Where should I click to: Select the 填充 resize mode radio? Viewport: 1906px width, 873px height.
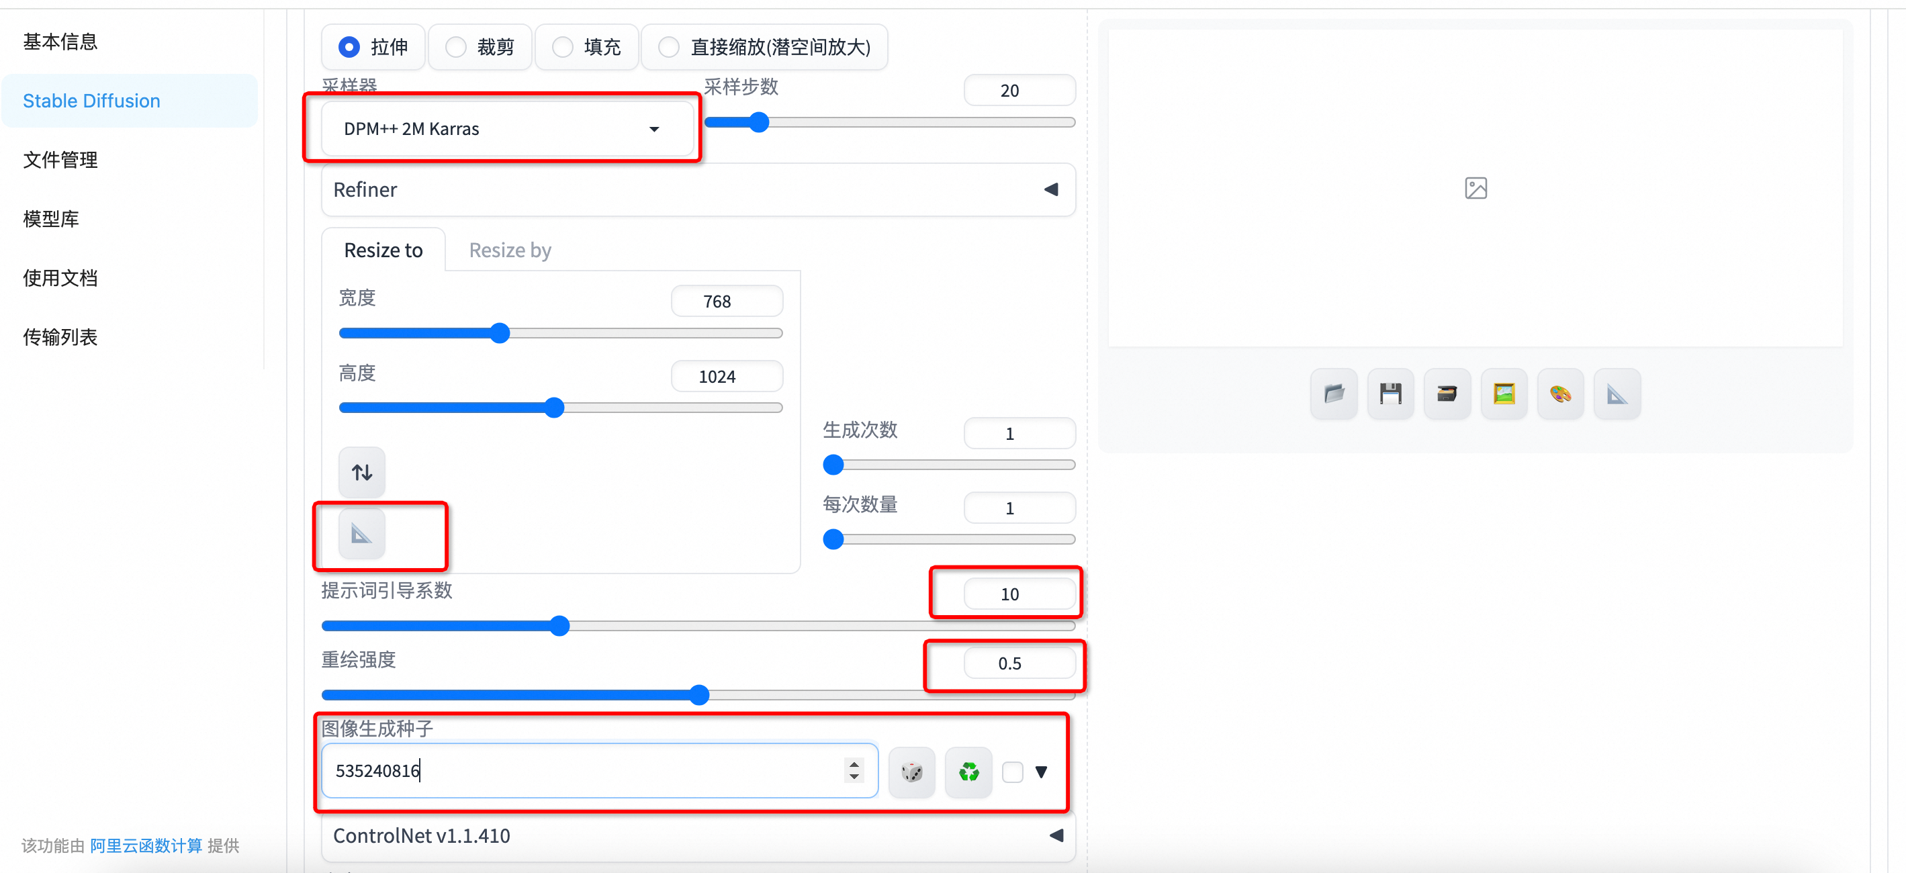click(x=563, y=48)
